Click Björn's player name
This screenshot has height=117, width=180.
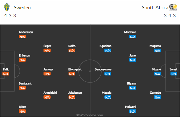point(23,107)
